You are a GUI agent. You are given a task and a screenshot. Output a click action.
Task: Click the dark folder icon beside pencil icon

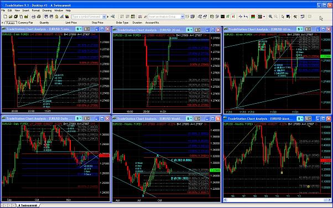(67, 17)
